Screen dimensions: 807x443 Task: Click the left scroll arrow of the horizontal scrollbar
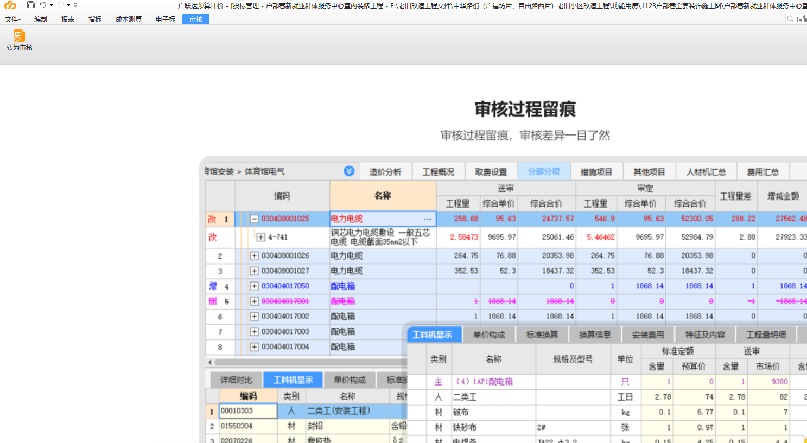click(x=210, y=362)
